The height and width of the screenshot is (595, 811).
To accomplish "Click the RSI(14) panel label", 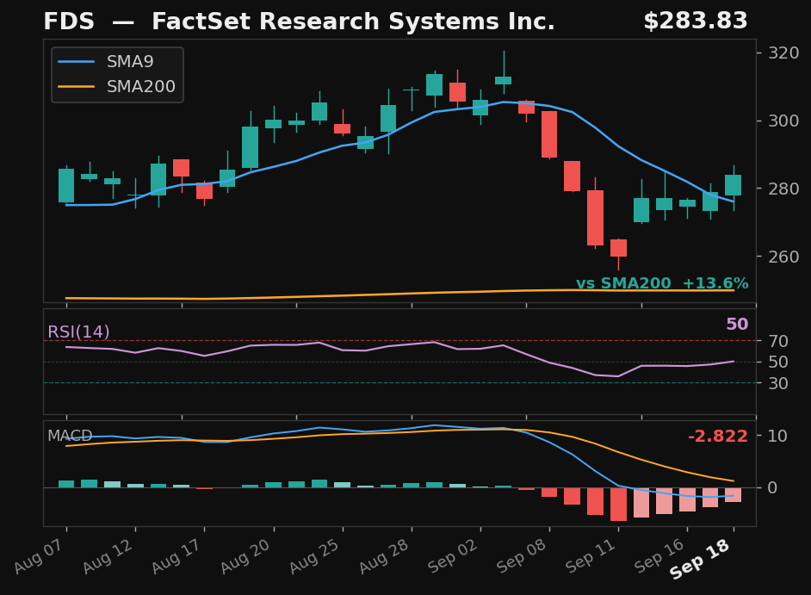I will [78, 332].
